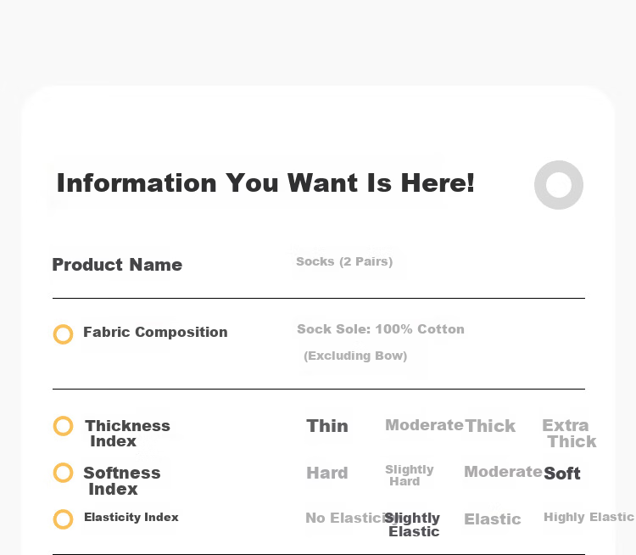
Task: Click the orange circle beside Fabric Composition
Action: (64, 334)
